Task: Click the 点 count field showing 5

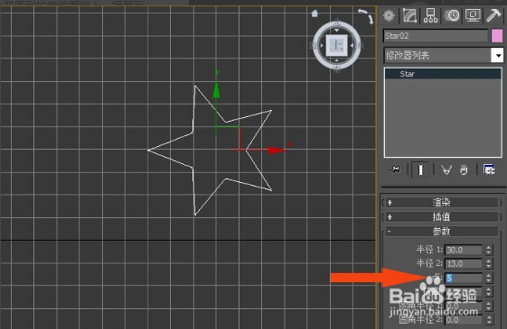Action: [464, 278]
